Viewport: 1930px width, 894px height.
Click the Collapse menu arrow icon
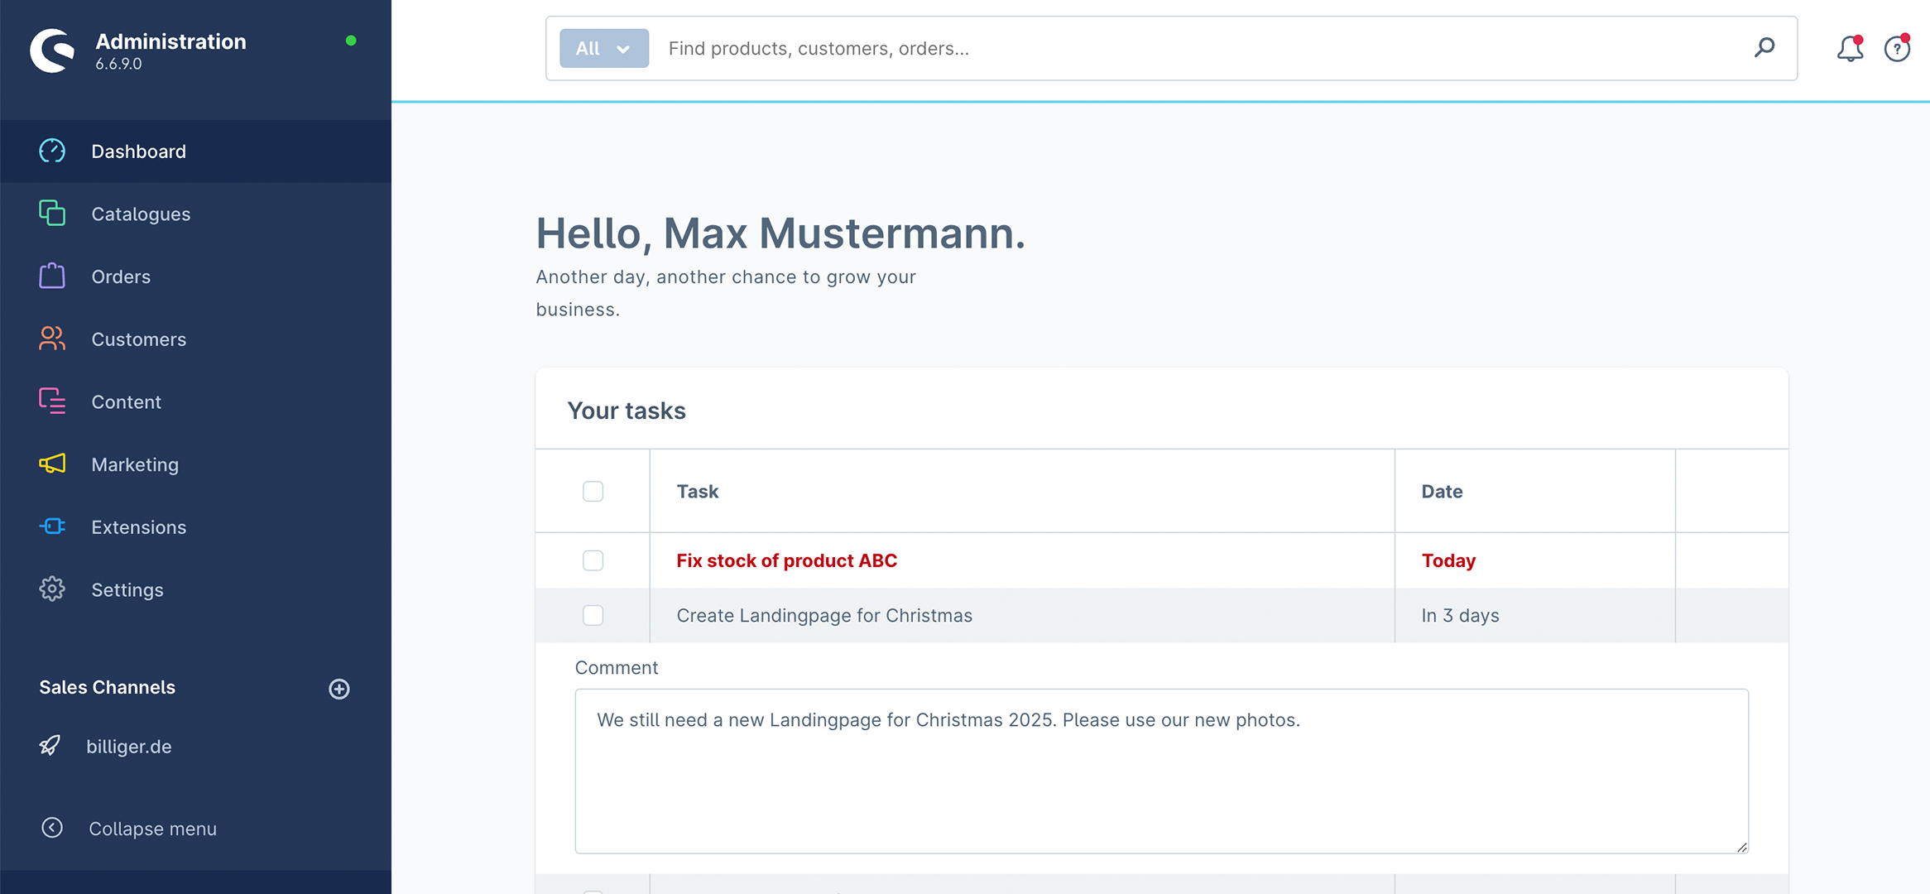point(52,828)
